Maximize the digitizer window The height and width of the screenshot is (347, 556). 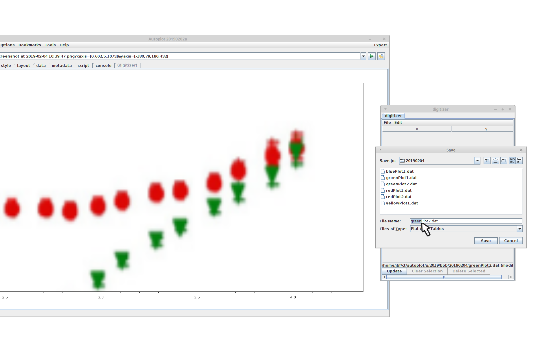503,109
